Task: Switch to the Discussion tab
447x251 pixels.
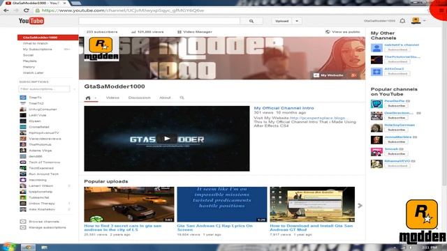Action: point(140,98)
